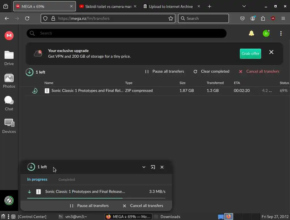
Task: Open the transfers sync icon in sidebar
Action: coord(9,200)
